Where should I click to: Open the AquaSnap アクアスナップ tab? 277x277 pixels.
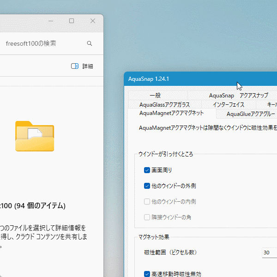point(239,96)
